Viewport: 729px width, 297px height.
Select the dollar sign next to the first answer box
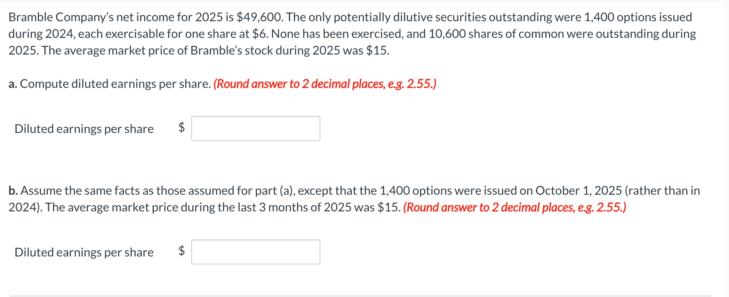click(x=181, y=128)
